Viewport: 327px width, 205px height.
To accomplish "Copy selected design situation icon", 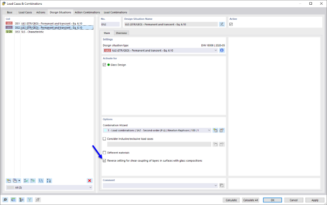I will pos(15,181).
